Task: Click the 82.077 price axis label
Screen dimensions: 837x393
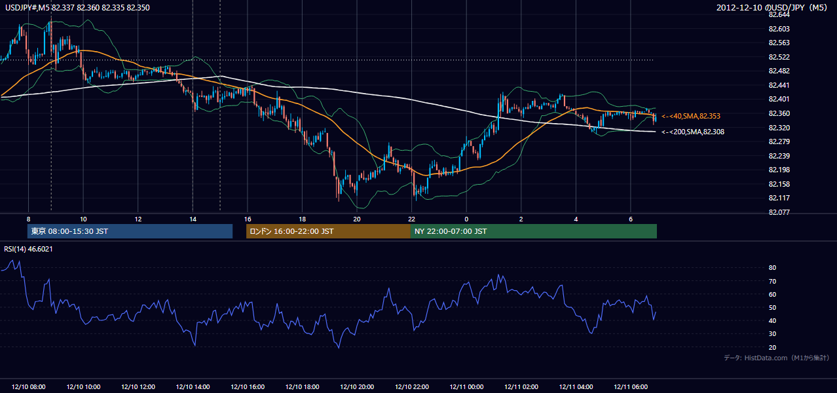Action: 779,212
